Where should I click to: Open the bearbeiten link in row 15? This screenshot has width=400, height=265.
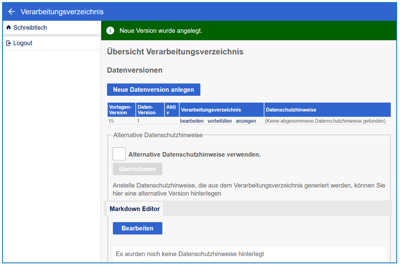pyautogui.click(x=191, y=121)
